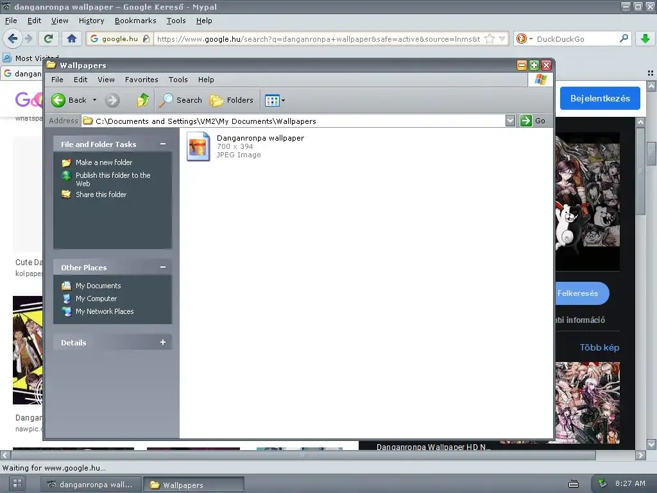Screen dimensions: 657x493
Task: Click the danganronpa browser tab
Action: point(22,74)
